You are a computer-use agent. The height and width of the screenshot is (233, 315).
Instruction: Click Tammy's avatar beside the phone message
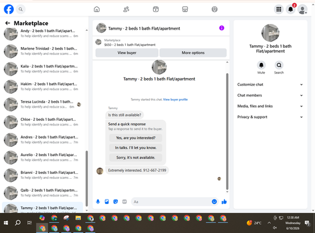point(100,171)
